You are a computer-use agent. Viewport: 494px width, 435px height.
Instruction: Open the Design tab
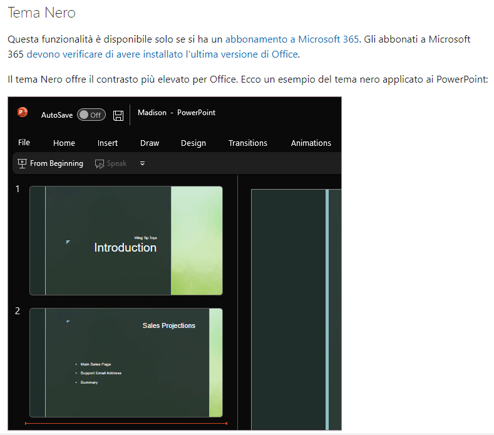(x=193, y=143)
